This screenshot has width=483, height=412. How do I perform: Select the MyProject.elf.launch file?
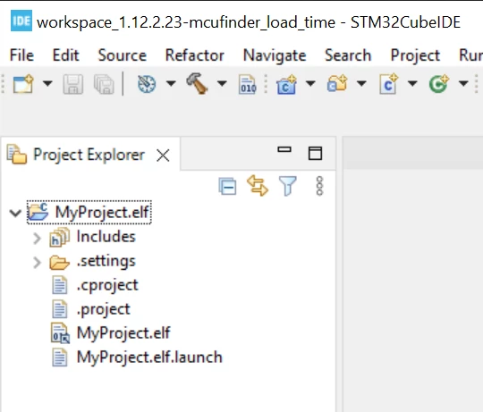point(149,357)
